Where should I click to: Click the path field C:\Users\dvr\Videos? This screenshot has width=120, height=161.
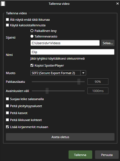pyautogui.click(x=65, y=43)
